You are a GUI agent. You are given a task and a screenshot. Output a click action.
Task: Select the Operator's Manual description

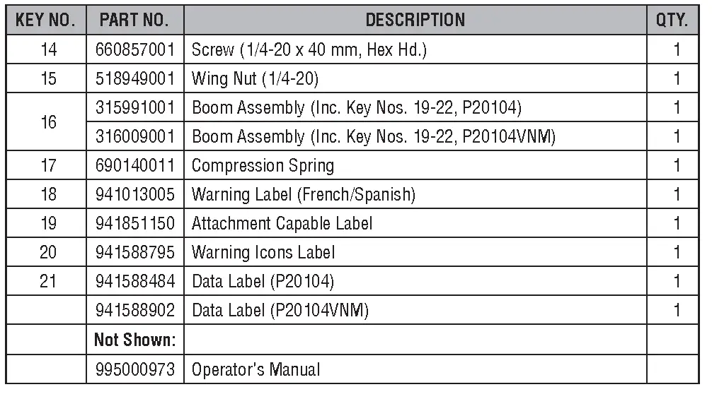[x=255, y=369]
